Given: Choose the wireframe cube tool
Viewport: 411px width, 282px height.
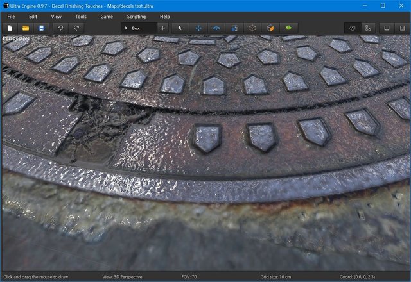Looking at the screenshot, I should [252, 28].
